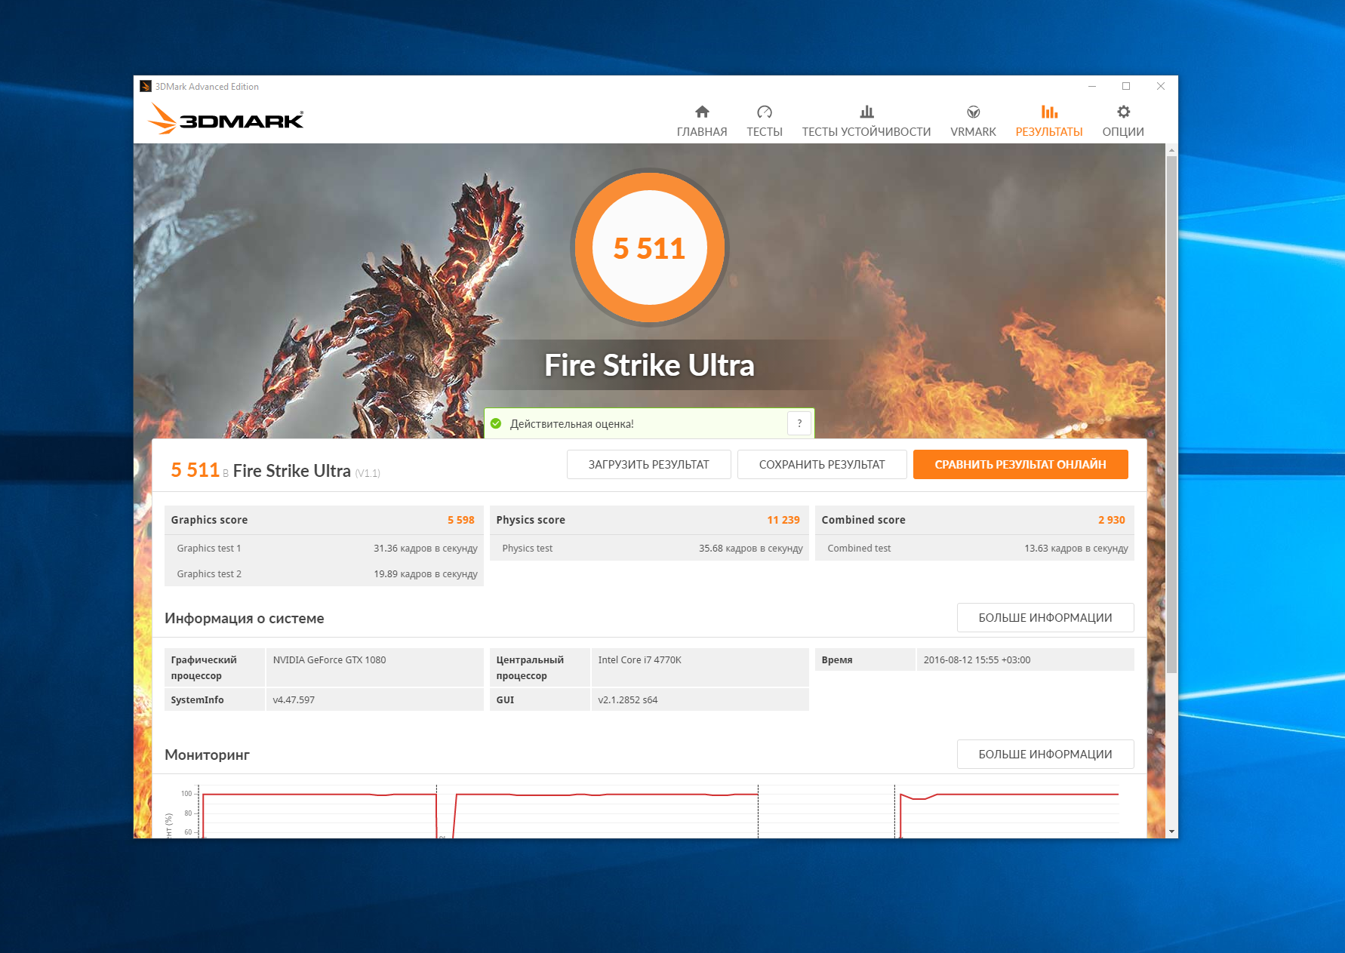This screenshot has height=953, width=1345.
Task: Select the ТЕСТЫ УСТОЙЧИВОСТИ chart icon
Action: 866,112
